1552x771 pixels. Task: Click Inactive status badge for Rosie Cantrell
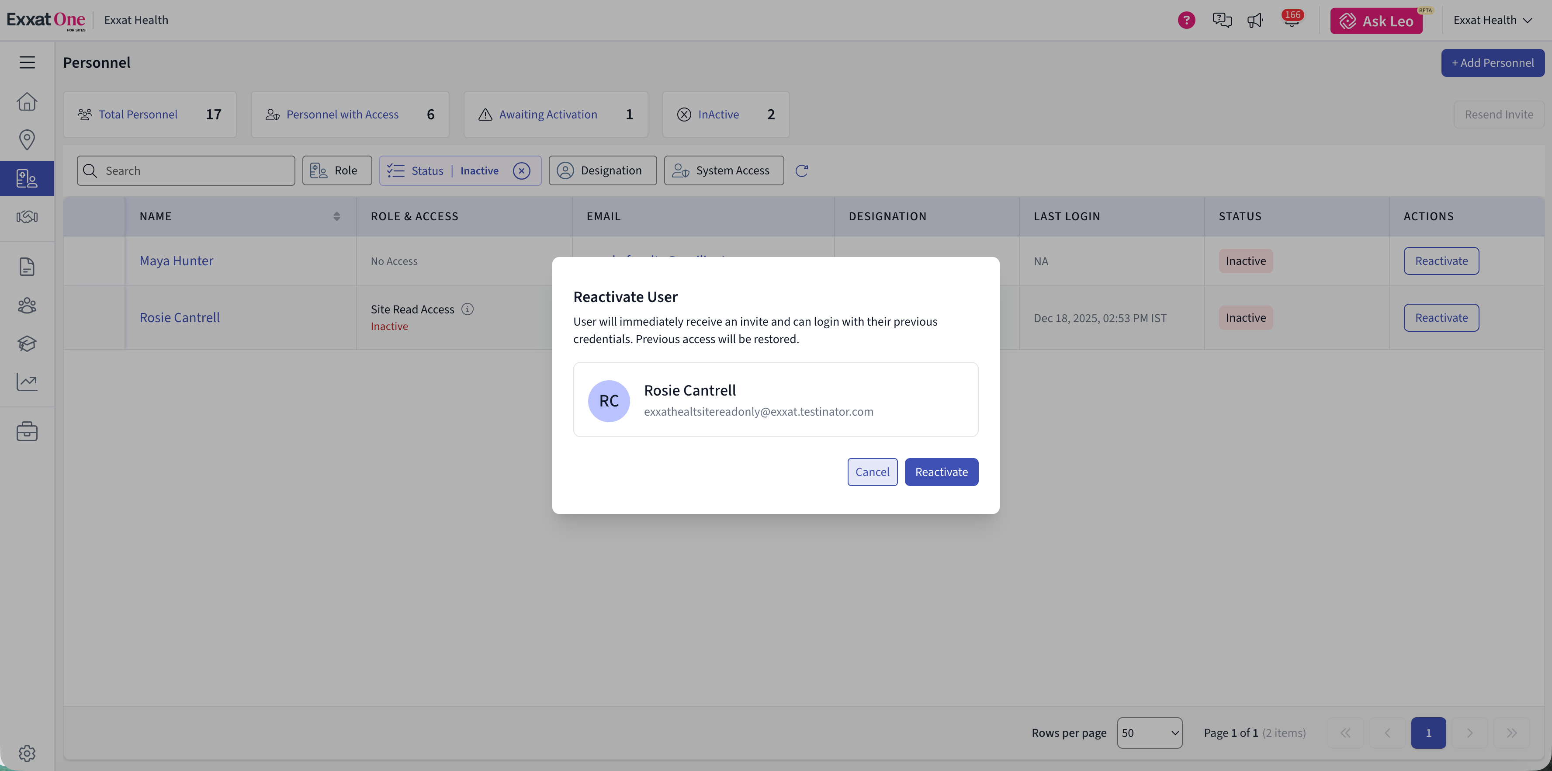(1245, 318)
